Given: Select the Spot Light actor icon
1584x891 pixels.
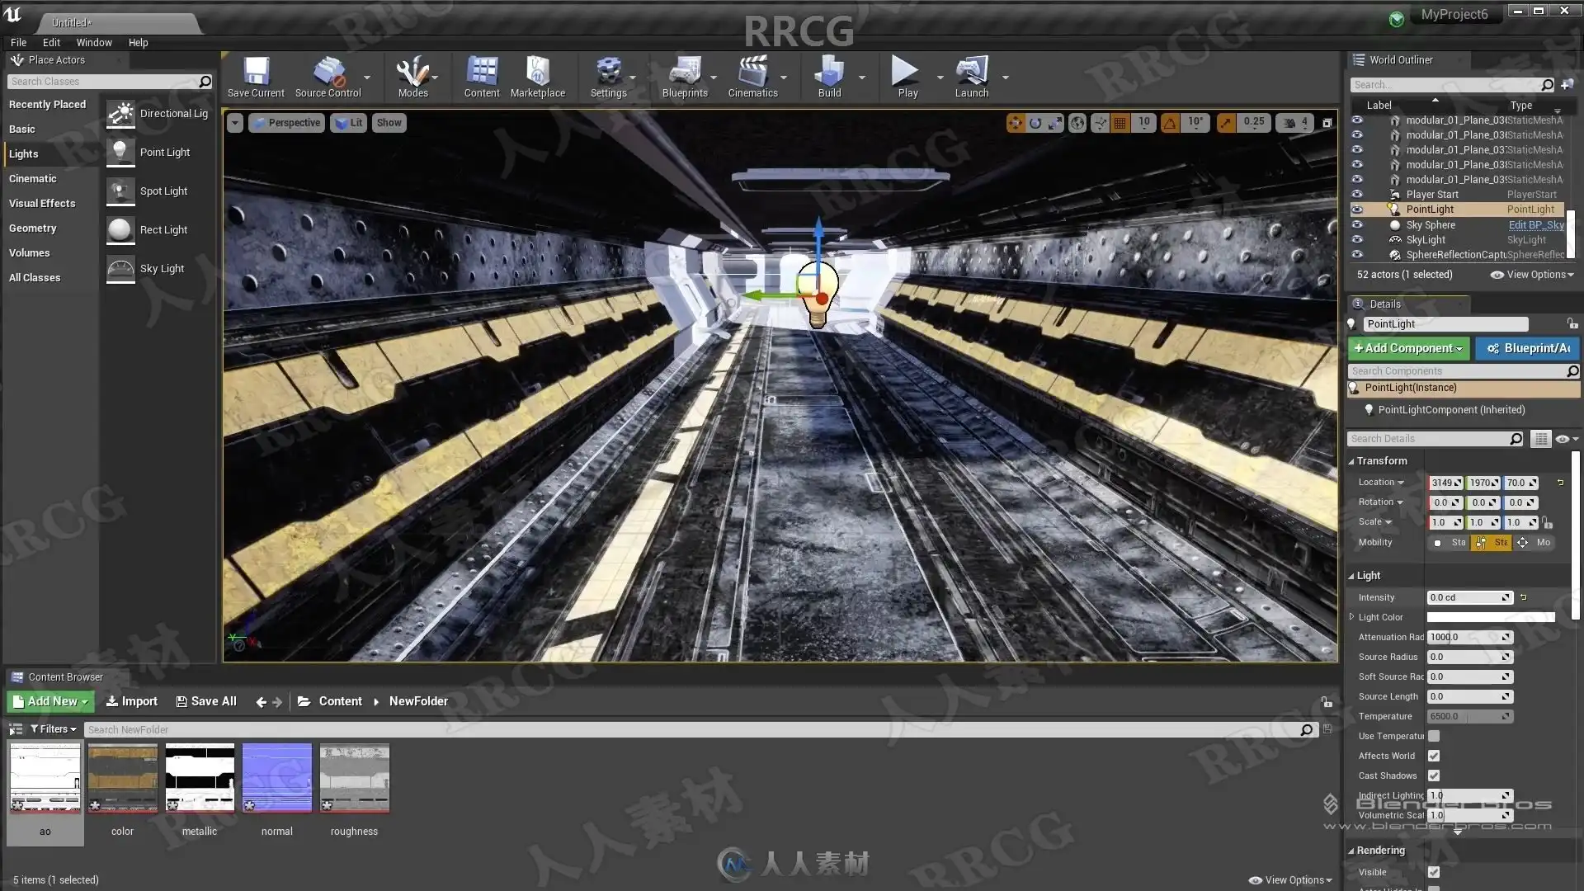Looking at the screenshot, I should coord(120,191).
